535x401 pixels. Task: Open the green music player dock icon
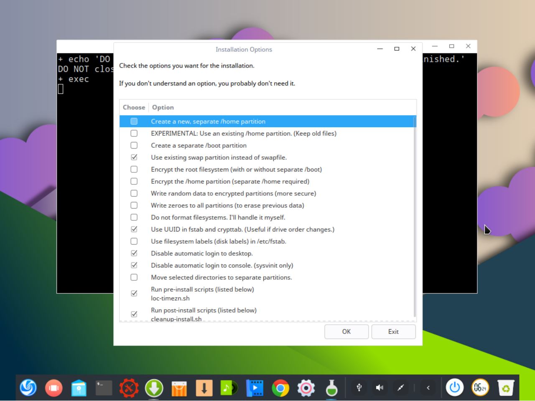click(229, 388)
